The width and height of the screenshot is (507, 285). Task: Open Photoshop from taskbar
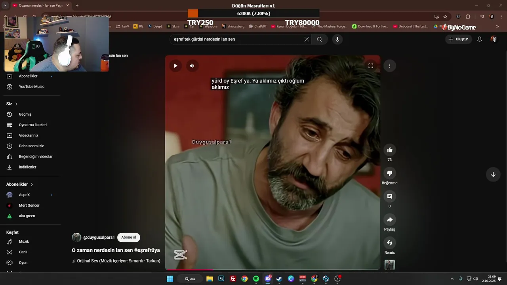point(221,279)
